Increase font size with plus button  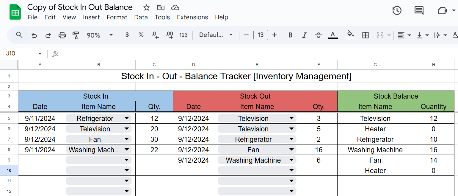[274, 35]
